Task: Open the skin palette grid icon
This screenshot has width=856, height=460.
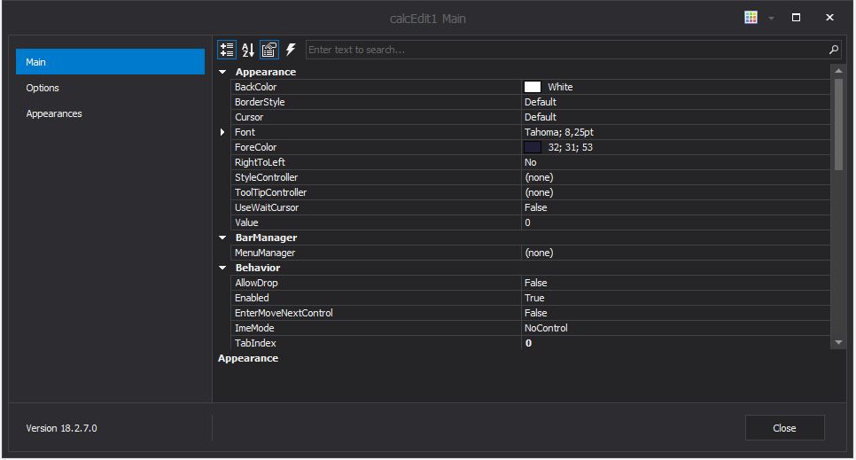Action: point(751,18)
